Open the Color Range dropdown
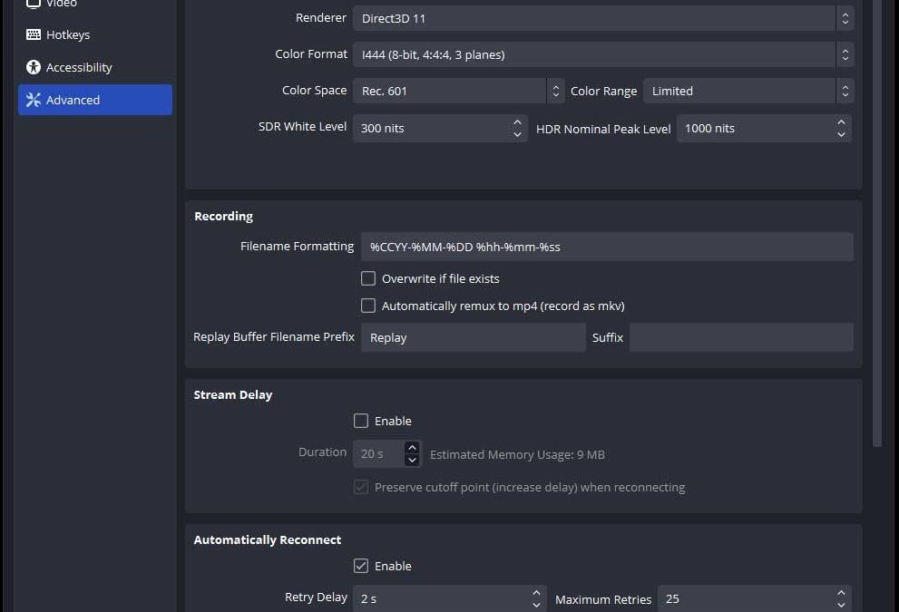Screen dimensions: 899x612 pos(748,91)
